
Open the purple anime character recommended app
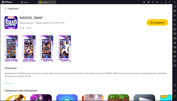41,97
